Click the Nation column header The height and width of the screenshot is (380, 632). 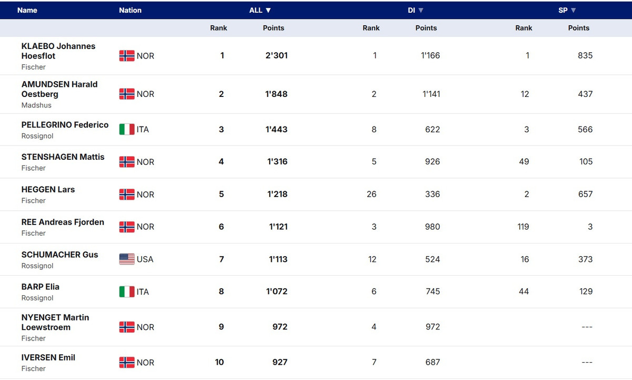pyautogui.click(x=130, y=10)
